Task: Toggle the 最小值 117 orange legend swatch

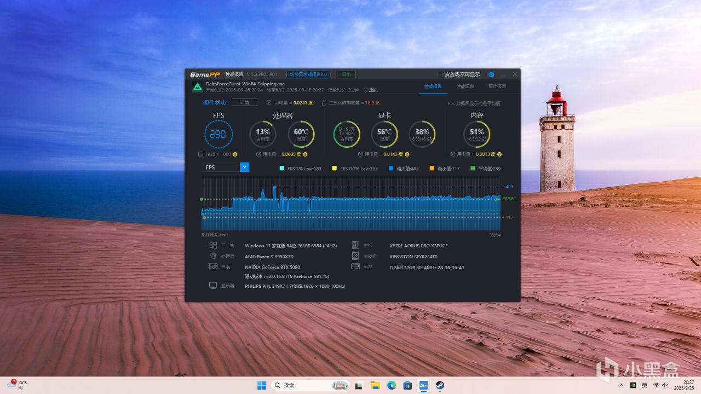Action: point(432,169)
